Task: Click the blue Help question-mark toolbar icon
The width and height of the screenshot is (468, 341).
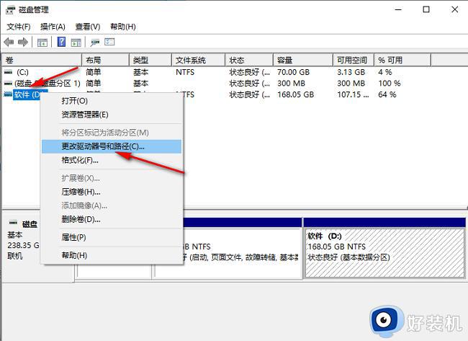Action: (x=61, y=42)
